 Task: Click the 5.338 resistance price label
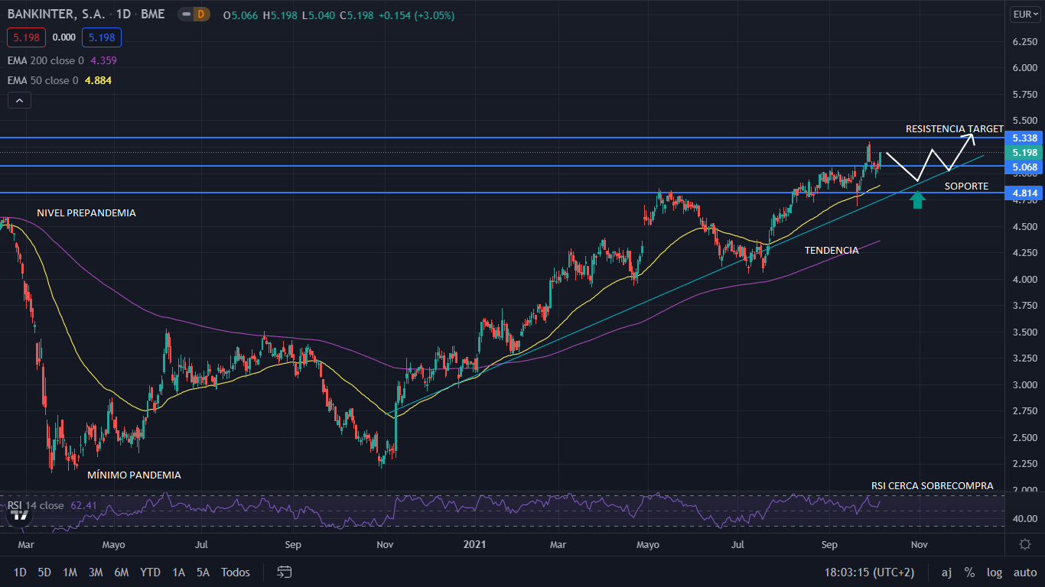click(x=1024, y=138)
